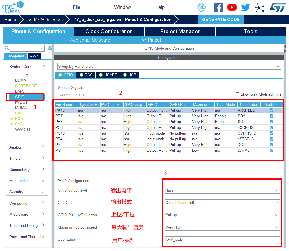This screenshot has width=289, height=251.
Task: Expand the Connectivity category
Action: coord(27,170)
